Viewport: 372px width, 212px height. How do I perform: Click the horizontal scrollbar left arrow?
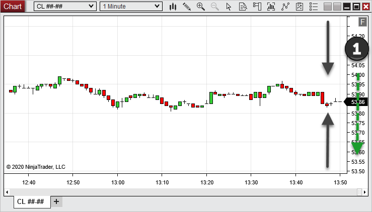point(7,191)
